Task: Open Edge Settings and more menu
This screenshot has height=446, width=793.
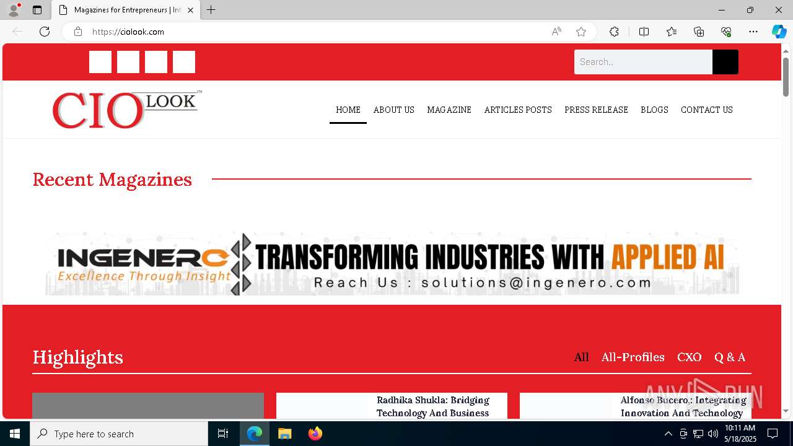Action: click(x=753, y=32)
